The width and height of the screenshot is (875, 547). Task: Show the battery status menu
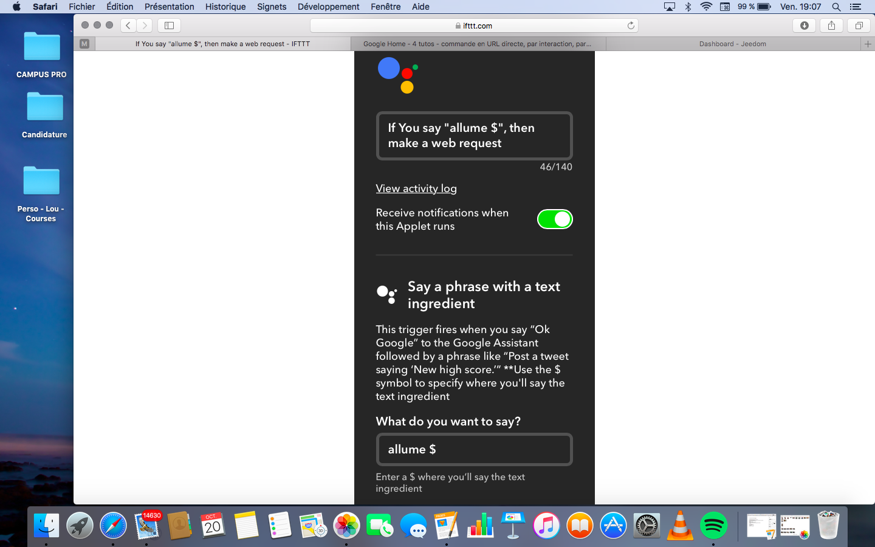[754, 7]
